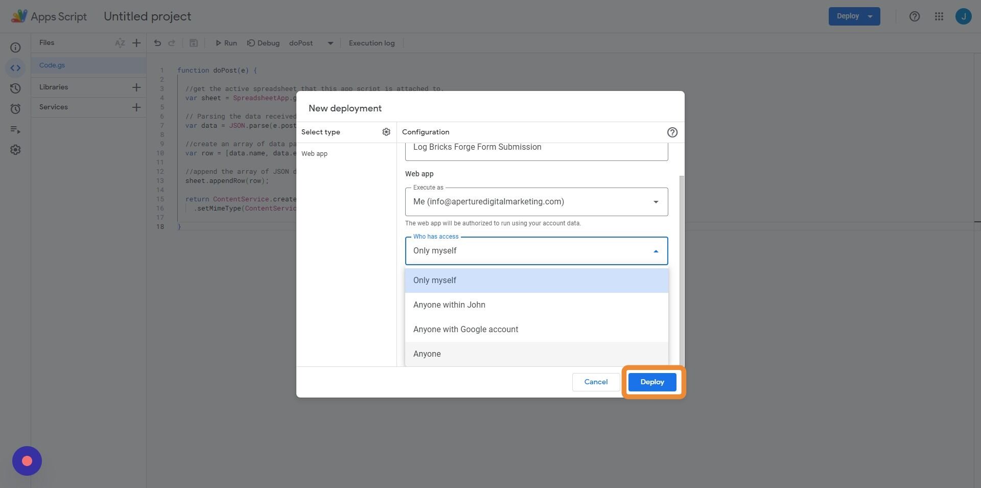Expand the Deploy dropdown arrow
The height and width of the screenshot is (488, 981).
point(869,16)
